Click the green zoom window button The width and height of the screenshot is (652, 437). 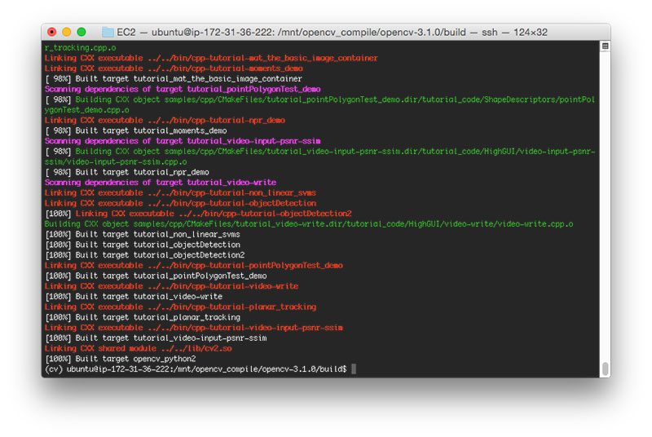click(x=81, y=32)
